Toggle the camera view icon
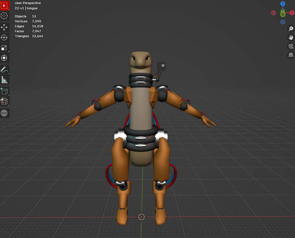 click(x=291, y=46)
